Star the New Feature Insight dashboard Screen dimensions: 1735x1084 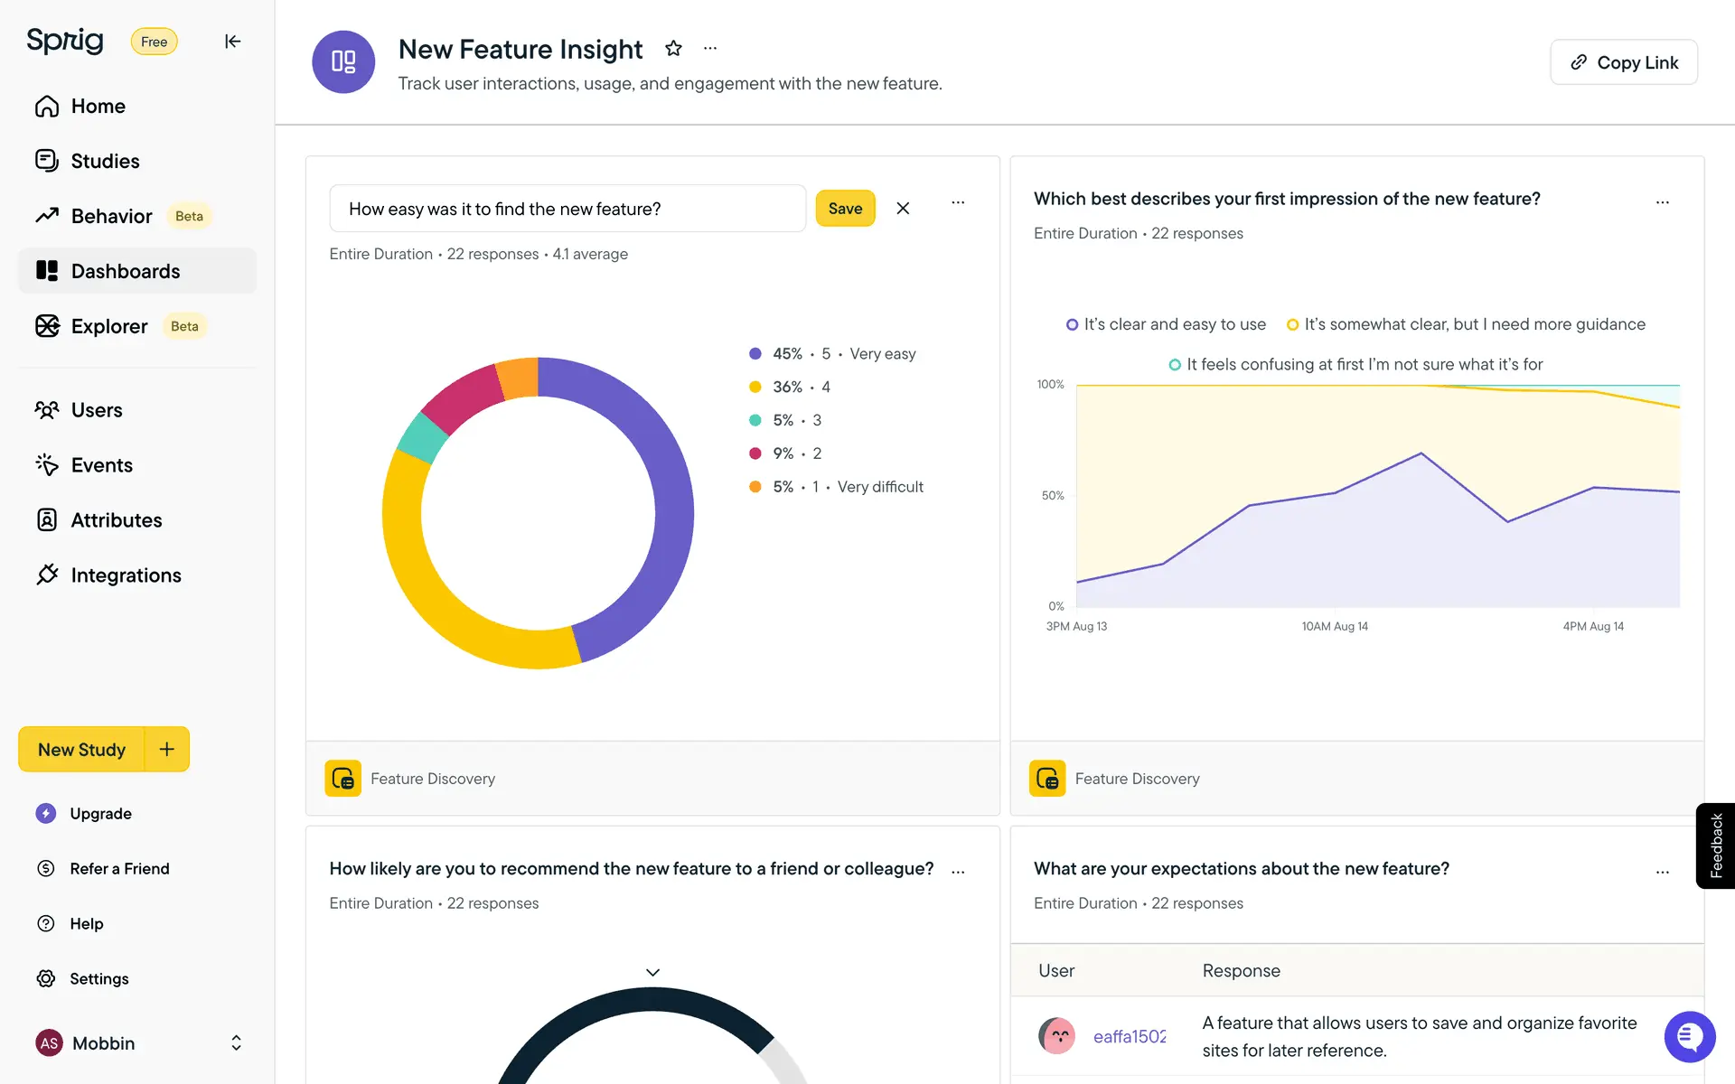click(x=673, y=49)
